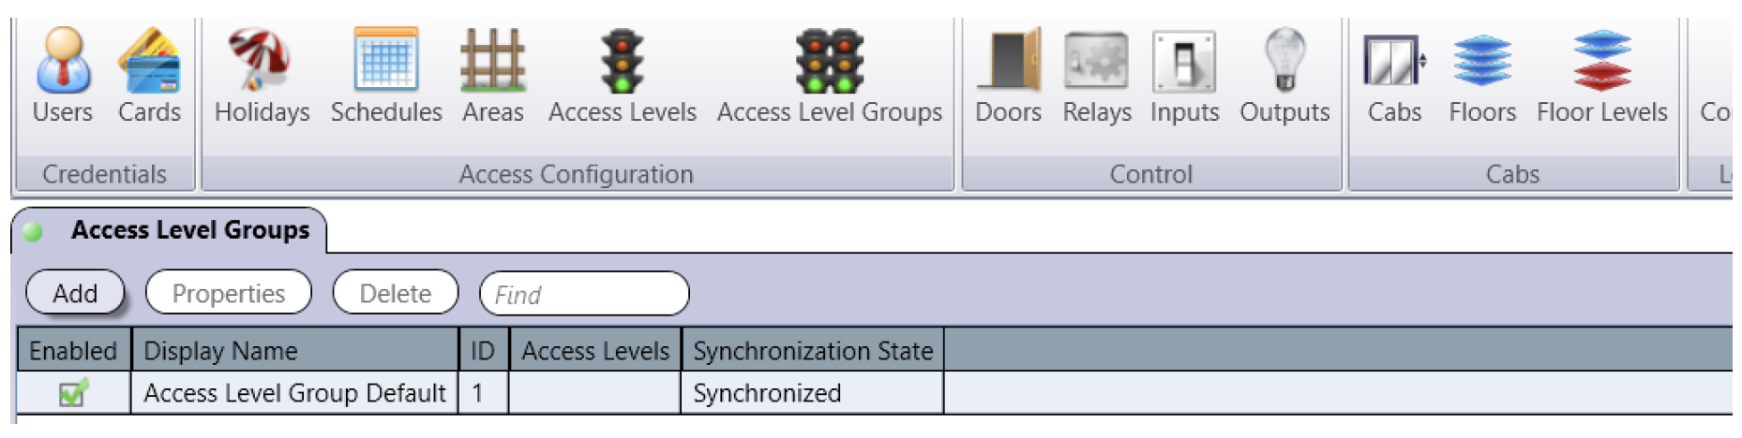Open the Outputs light bulb icon
This screenshot has width=1742, height=438.
pyautogui.click(x=1285, y=62)
